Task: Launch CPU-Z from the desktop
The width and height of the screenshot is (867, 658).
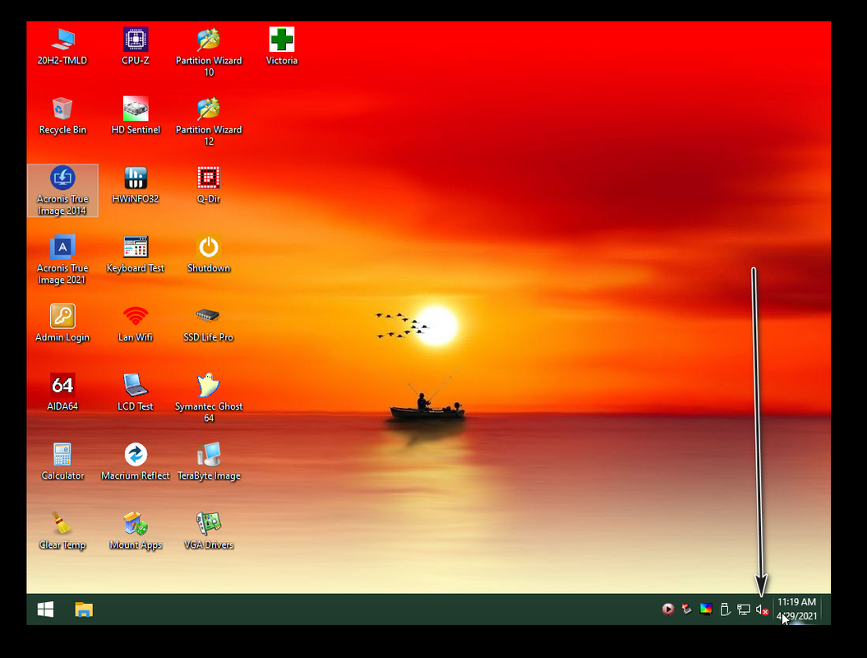Action: pyautogui.click(x=136, y=47)
